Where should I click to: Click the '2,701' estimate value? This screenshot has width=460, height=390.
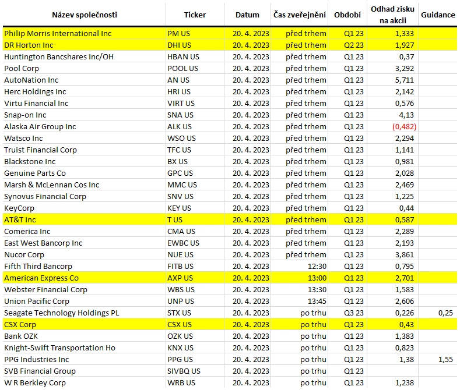coord(405,278)
